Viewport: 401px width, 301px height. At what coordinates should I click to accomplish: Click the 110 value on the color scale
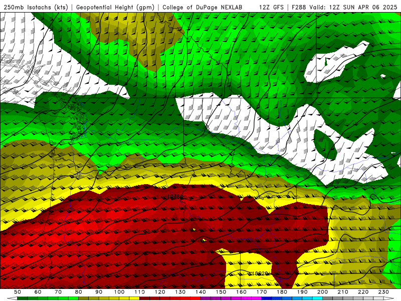(140, 292)
